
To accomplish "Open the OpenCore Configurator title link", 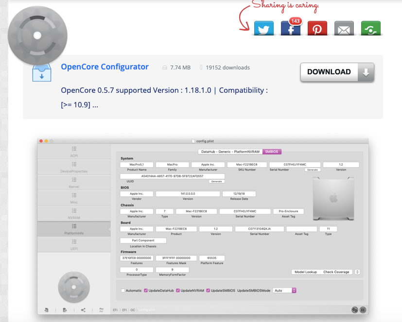I will (x=105, y=67).
